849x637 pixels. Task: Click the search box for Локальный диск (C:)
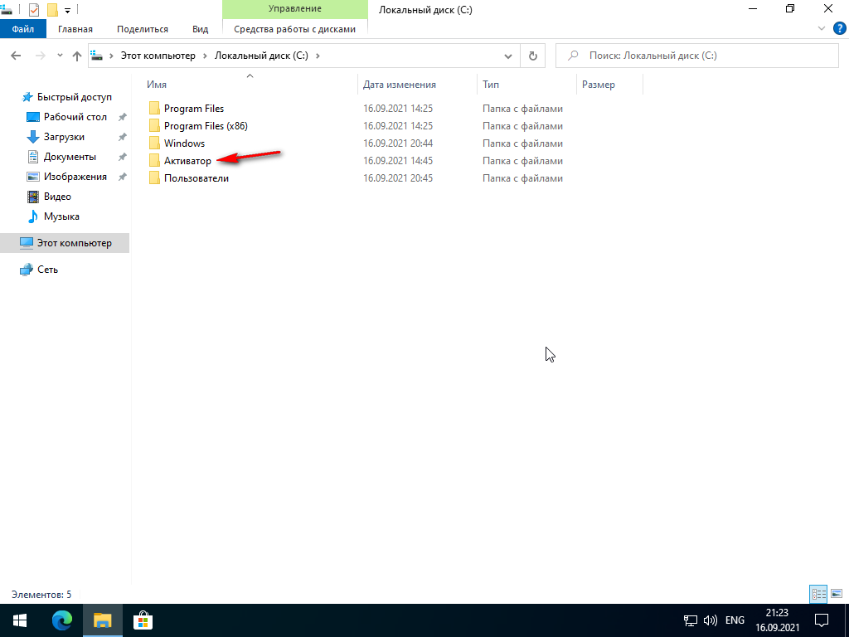[x=697, y=56]
